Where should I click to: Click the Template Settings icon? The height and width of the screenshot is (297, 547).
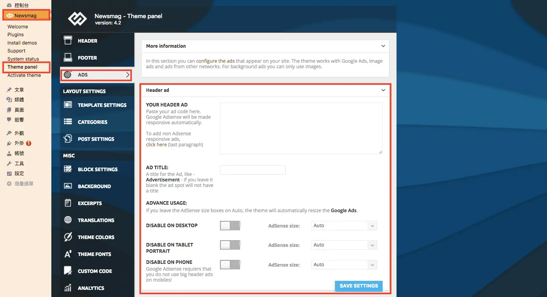point(68,105)
